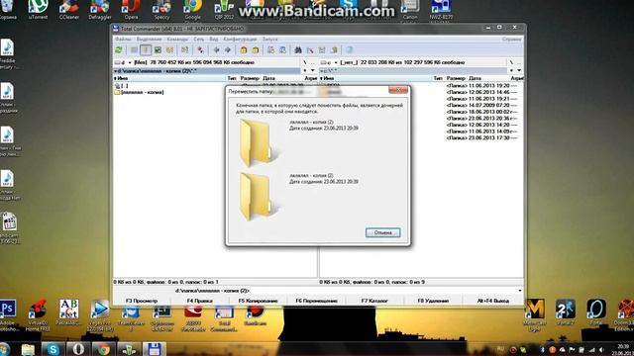Enable thumbnail view toolbar icon
This screenshot has width=634, height=356.
pyautogui.click(x=158, y=50)
